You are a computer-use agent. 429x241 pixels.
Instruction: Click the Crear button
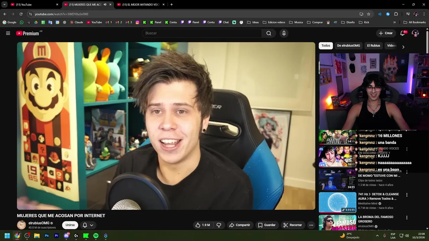click(385, 33)
